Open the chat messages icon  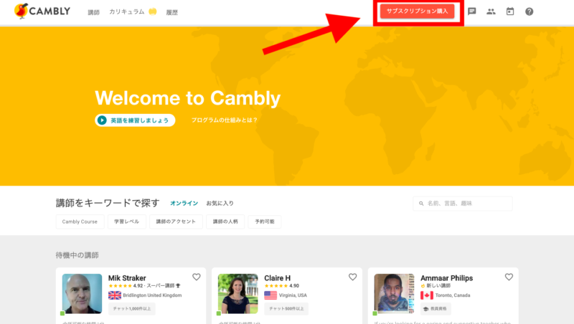[472, 11]
